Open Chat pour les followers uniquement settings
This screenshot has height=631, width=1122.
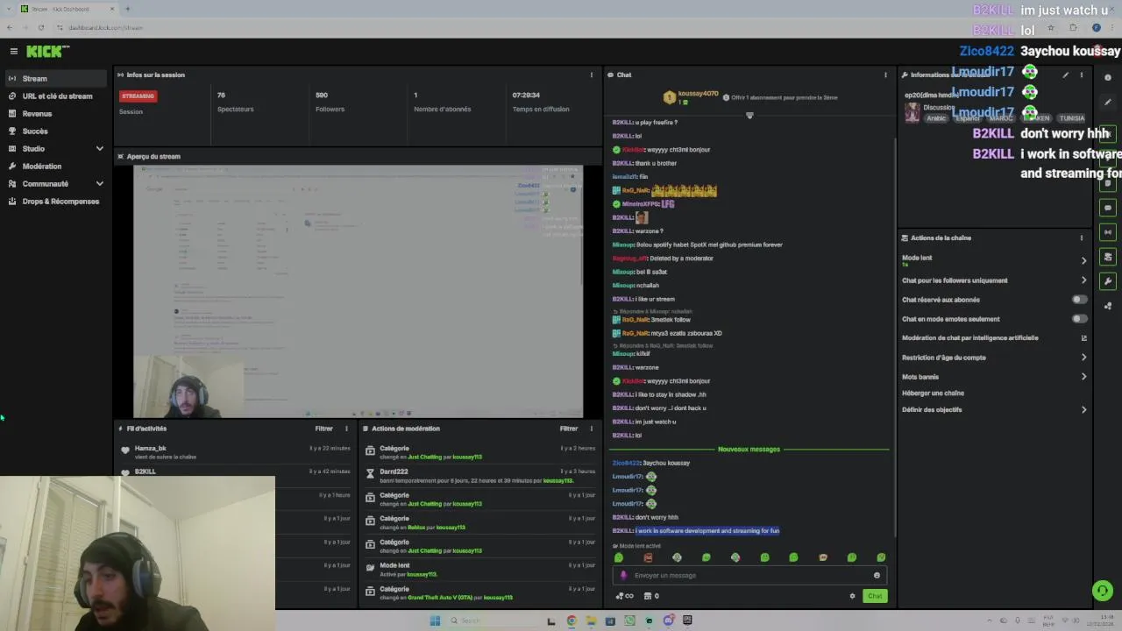click(994, 280)
